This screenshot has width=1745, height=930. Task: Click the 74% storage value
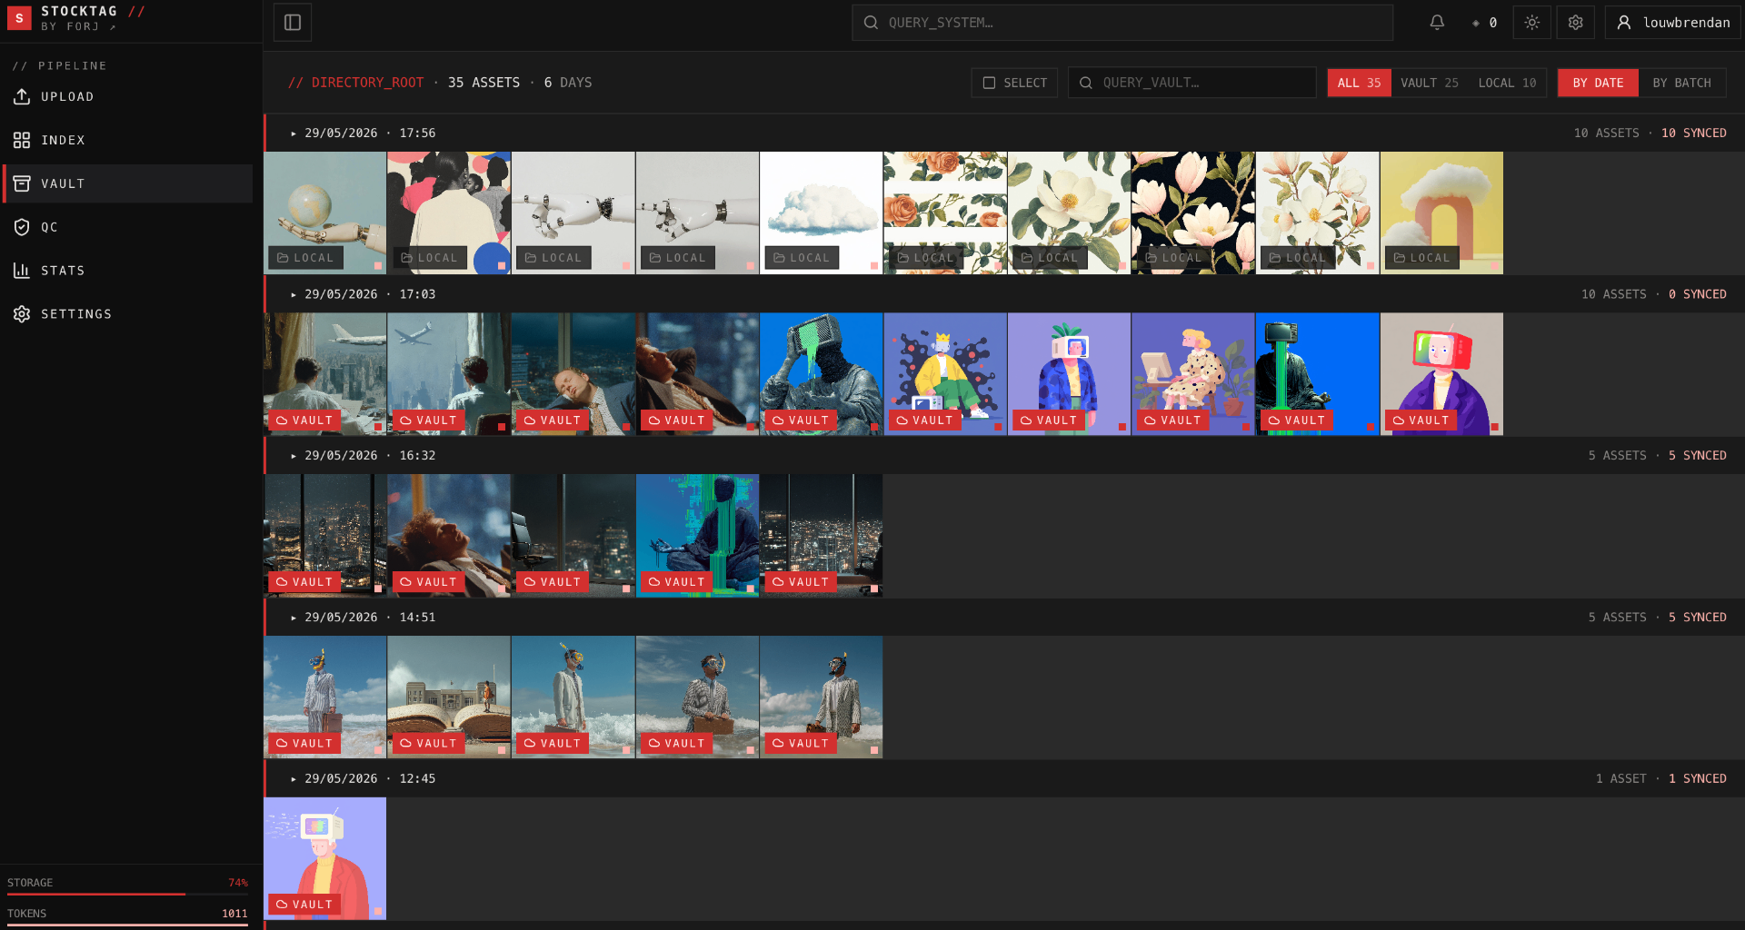238,883
